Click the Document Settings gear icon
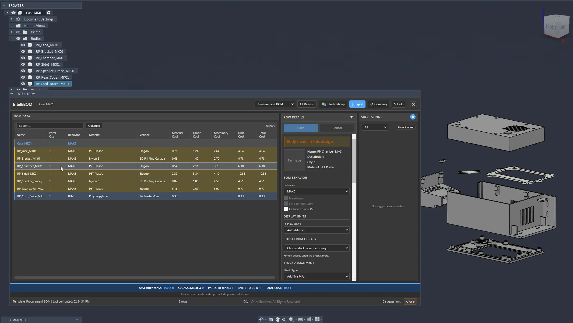 (18, 19)
